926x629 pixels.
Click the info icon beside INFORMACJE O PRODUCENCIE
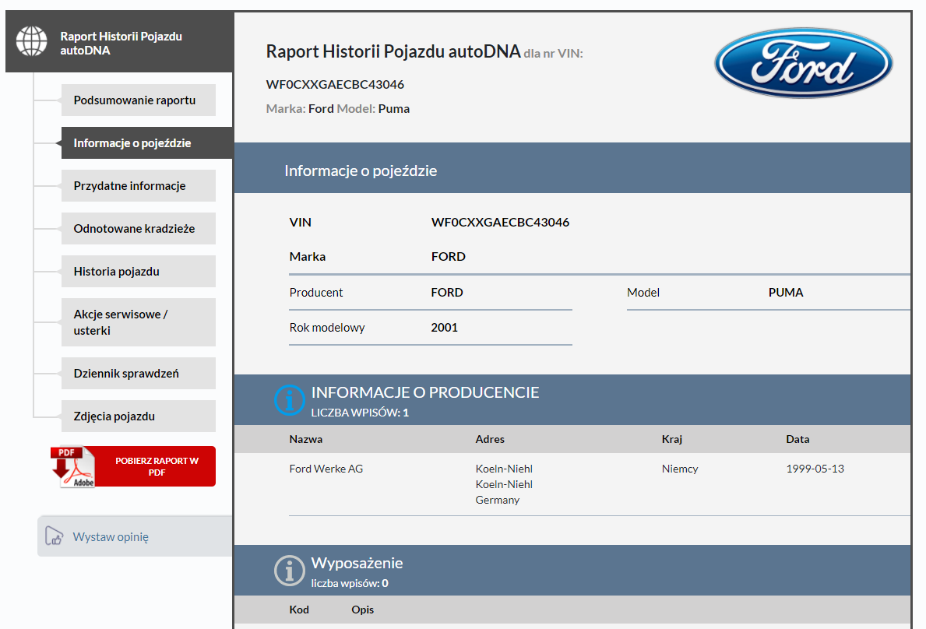tap(290, 400)
